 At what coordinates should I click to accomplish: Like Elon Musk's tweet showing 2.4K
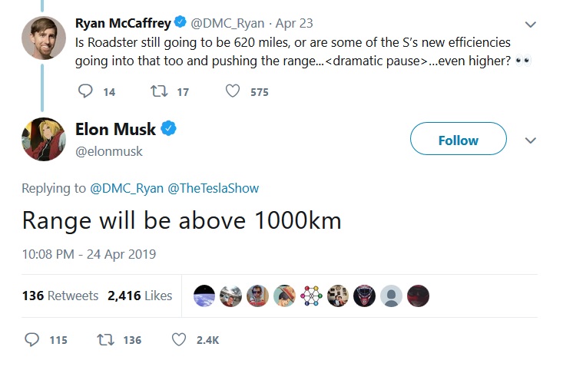click(180, 339)
